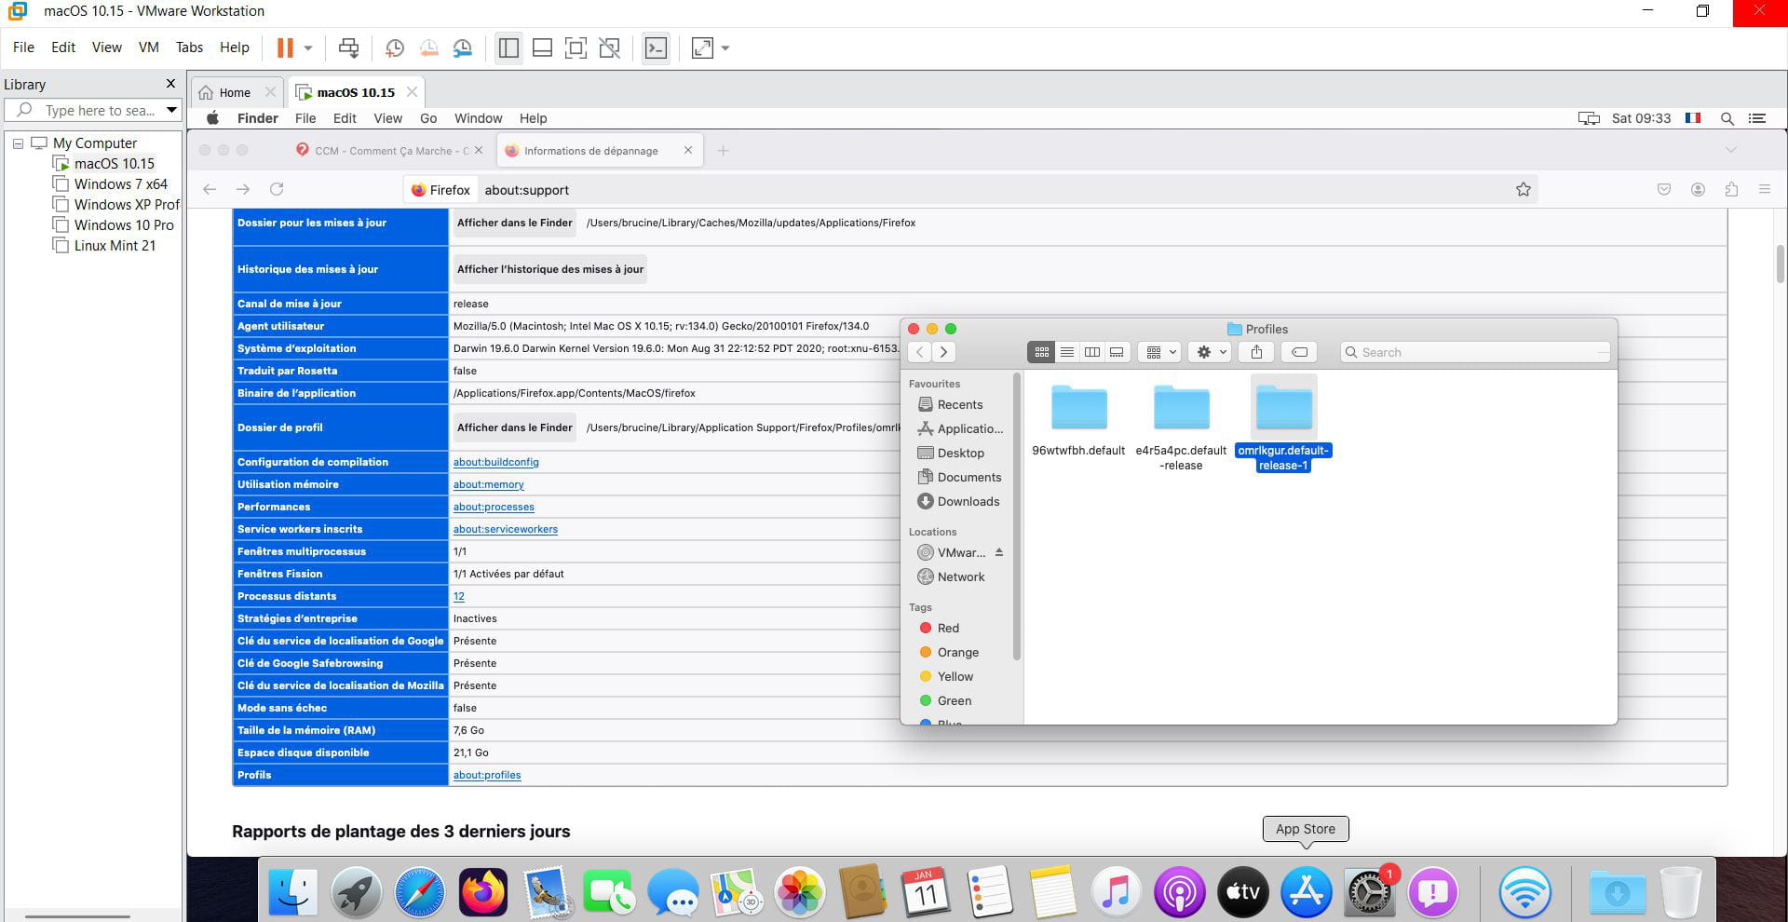
Task: Toggle the VMware thumbnail bar
Action: [542, 47]
